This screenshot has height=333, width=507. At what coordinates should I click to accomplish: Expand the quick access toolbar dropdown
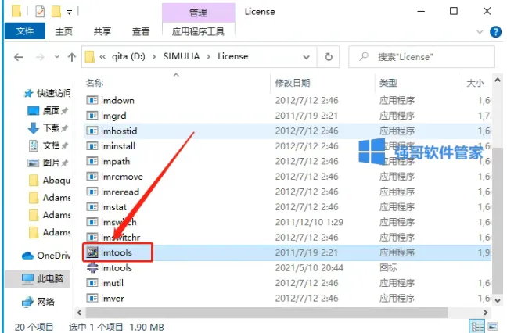69,13
